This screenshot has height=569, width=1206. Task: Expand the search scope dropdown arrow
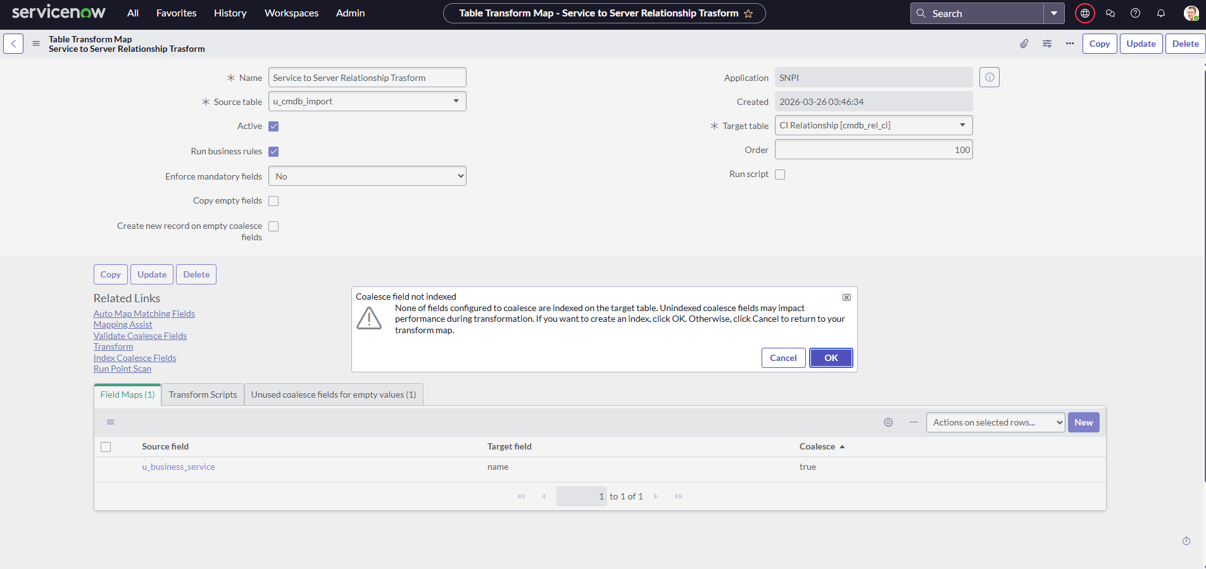tap(1054, 13)
